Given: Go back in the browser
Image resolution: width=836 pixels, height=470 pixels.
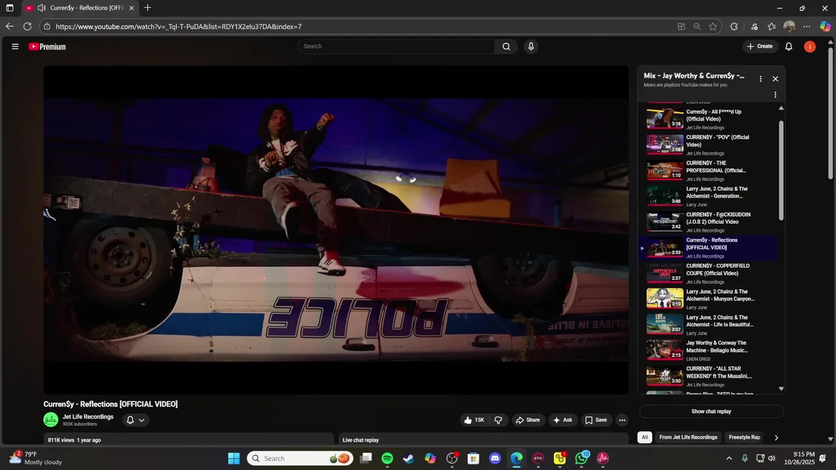Looking at the screenshot, I should click(9, 27).
